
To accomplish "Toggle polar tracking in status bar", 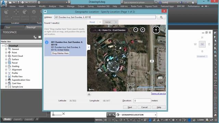I will click(x=121, y=120).
